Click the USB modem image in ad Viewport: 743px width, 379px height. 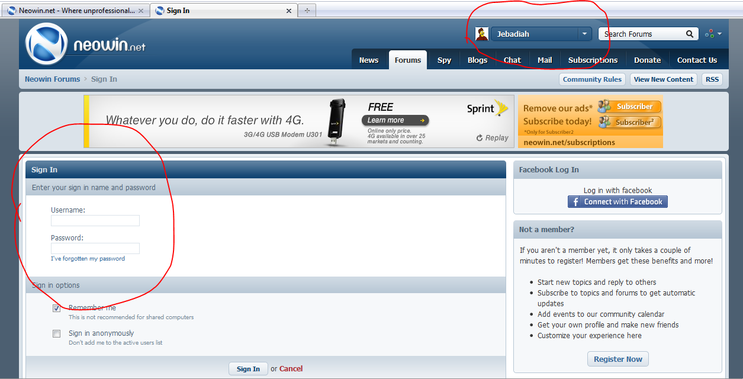point(337,122)
